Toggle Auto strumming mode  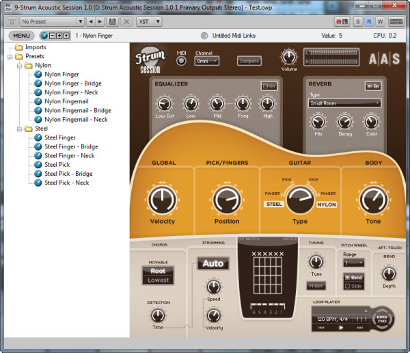[x=213, y=263]
